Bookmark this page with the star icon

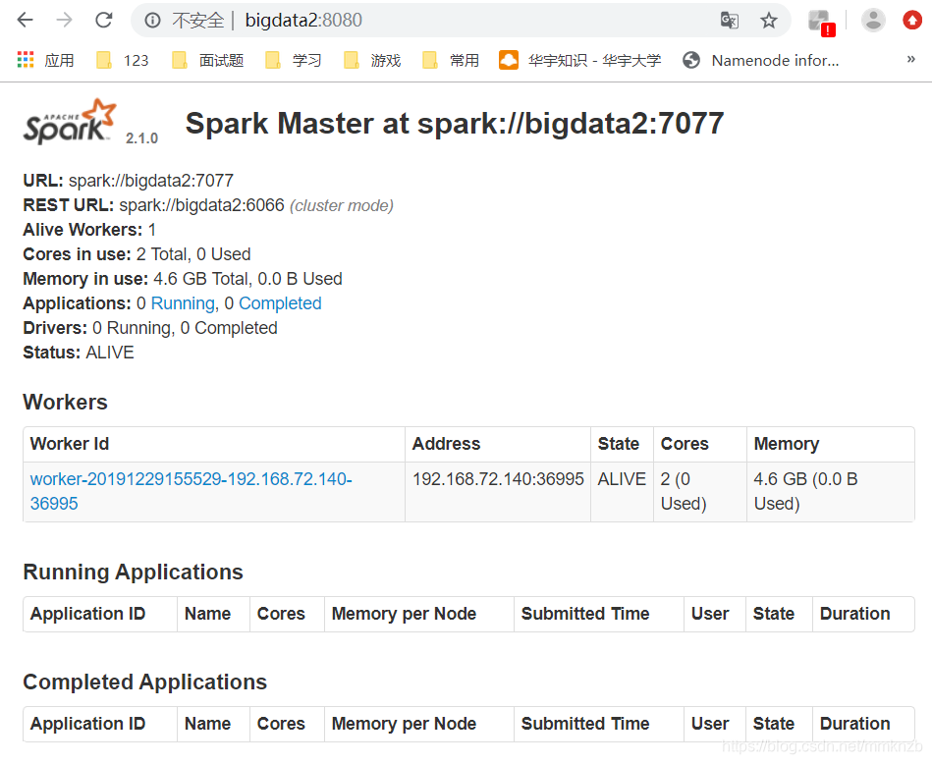click(769, 21)
